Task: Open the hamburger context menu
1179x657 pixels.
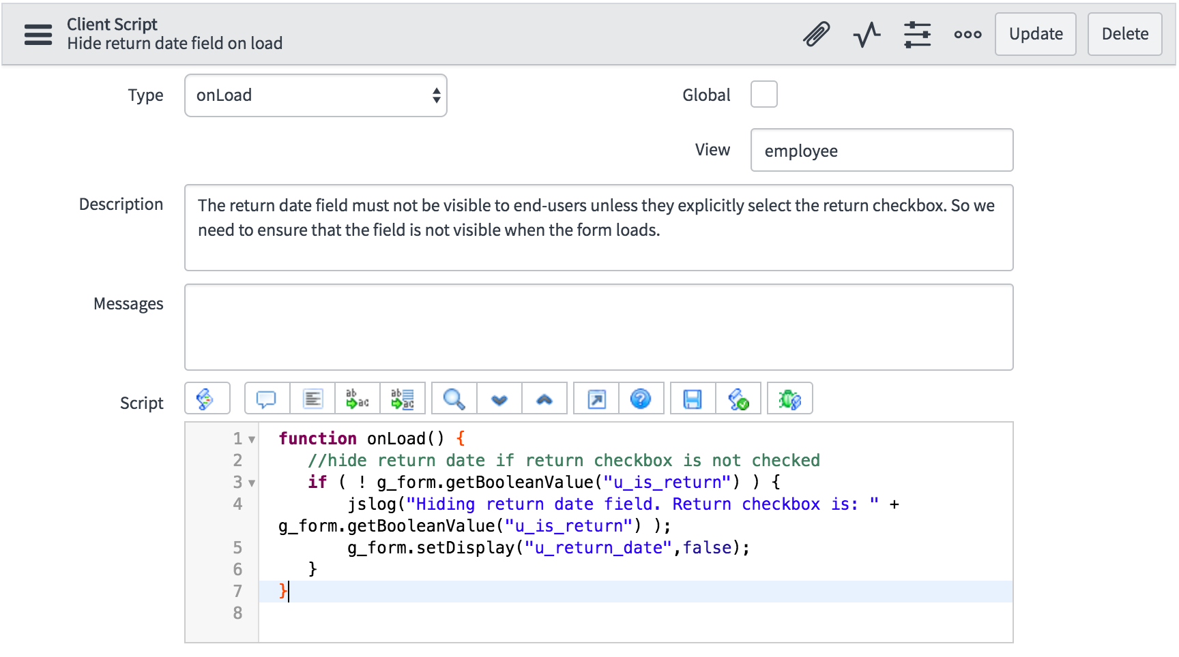Action: (x=38, y=34)
